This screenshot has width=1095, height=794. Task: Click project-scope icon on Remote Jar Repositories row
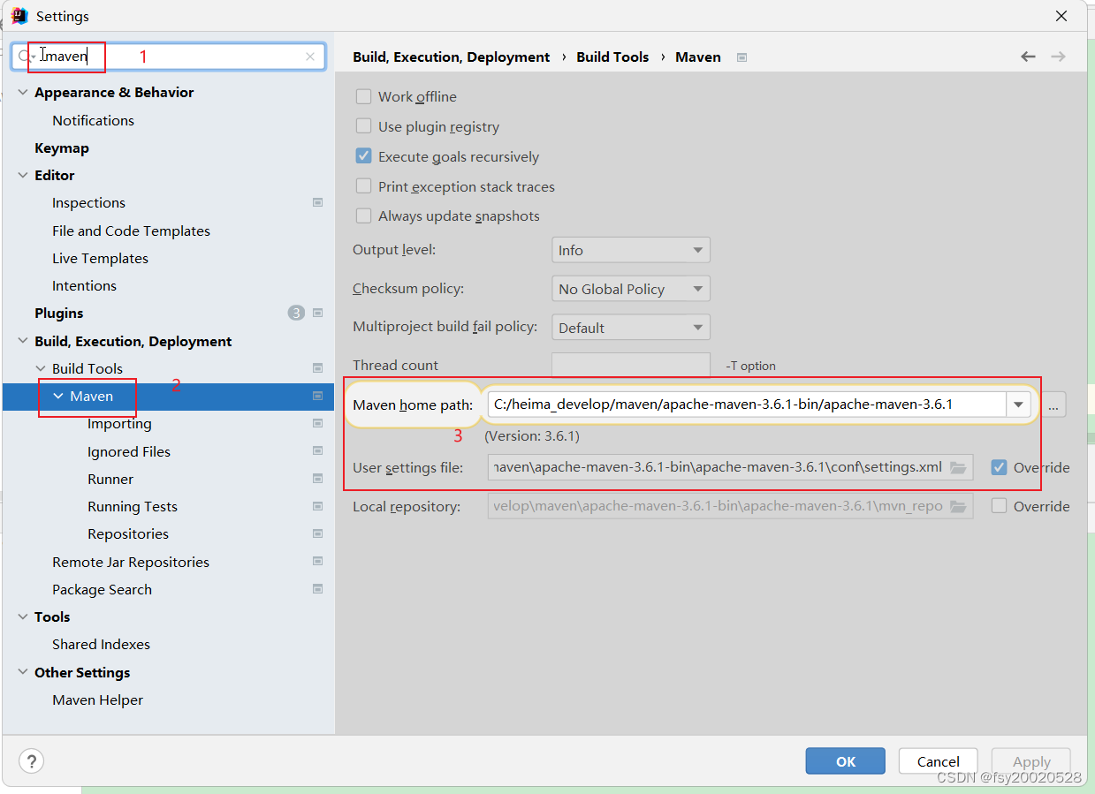pos(318,561)
